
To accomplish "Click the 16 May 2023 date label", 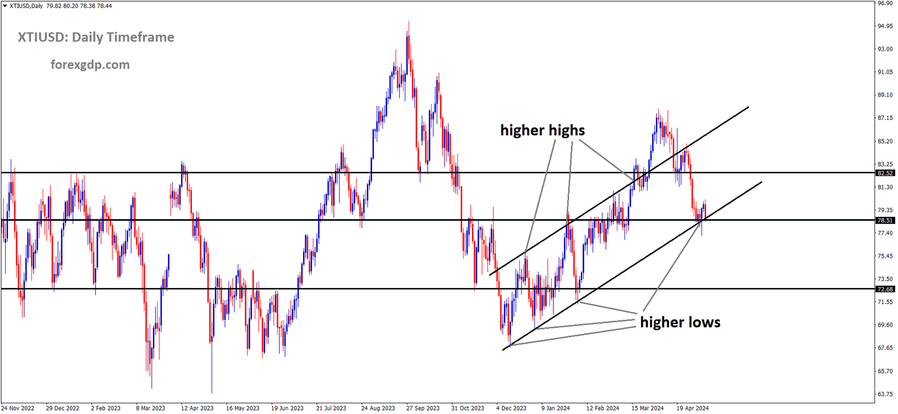I will click(x=242, y=408).
